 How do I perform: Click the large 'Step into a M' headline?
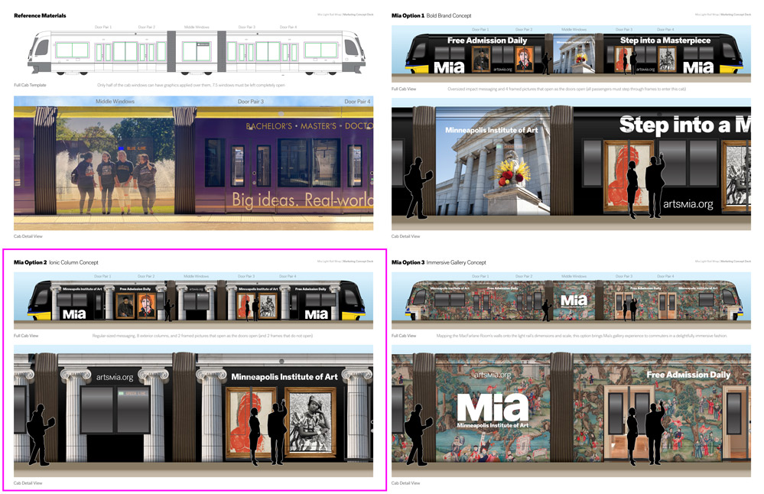tap(685, 125)
